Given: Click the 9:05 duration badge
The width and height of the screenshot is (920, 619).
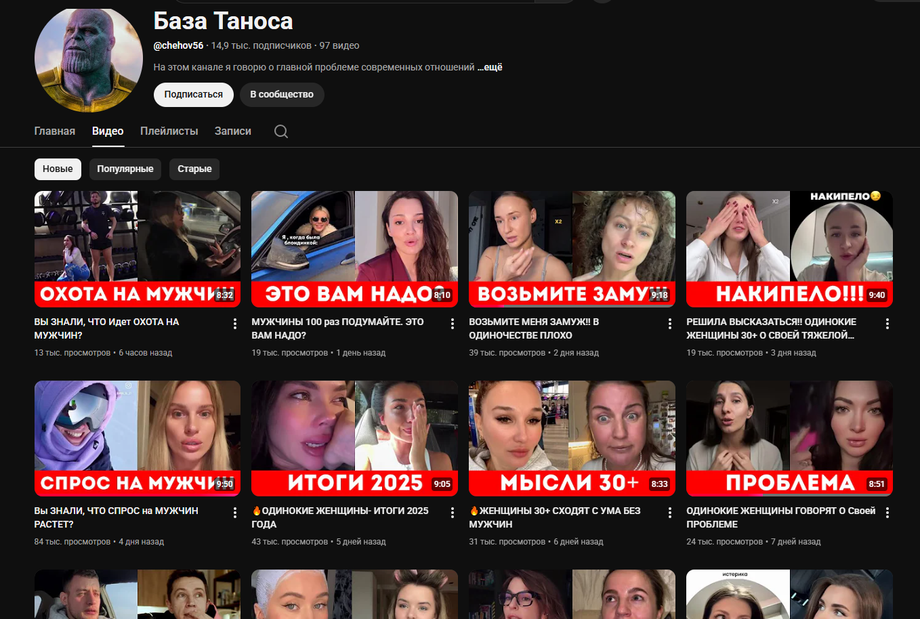Looking at the screenshot, I should [442, 484].
